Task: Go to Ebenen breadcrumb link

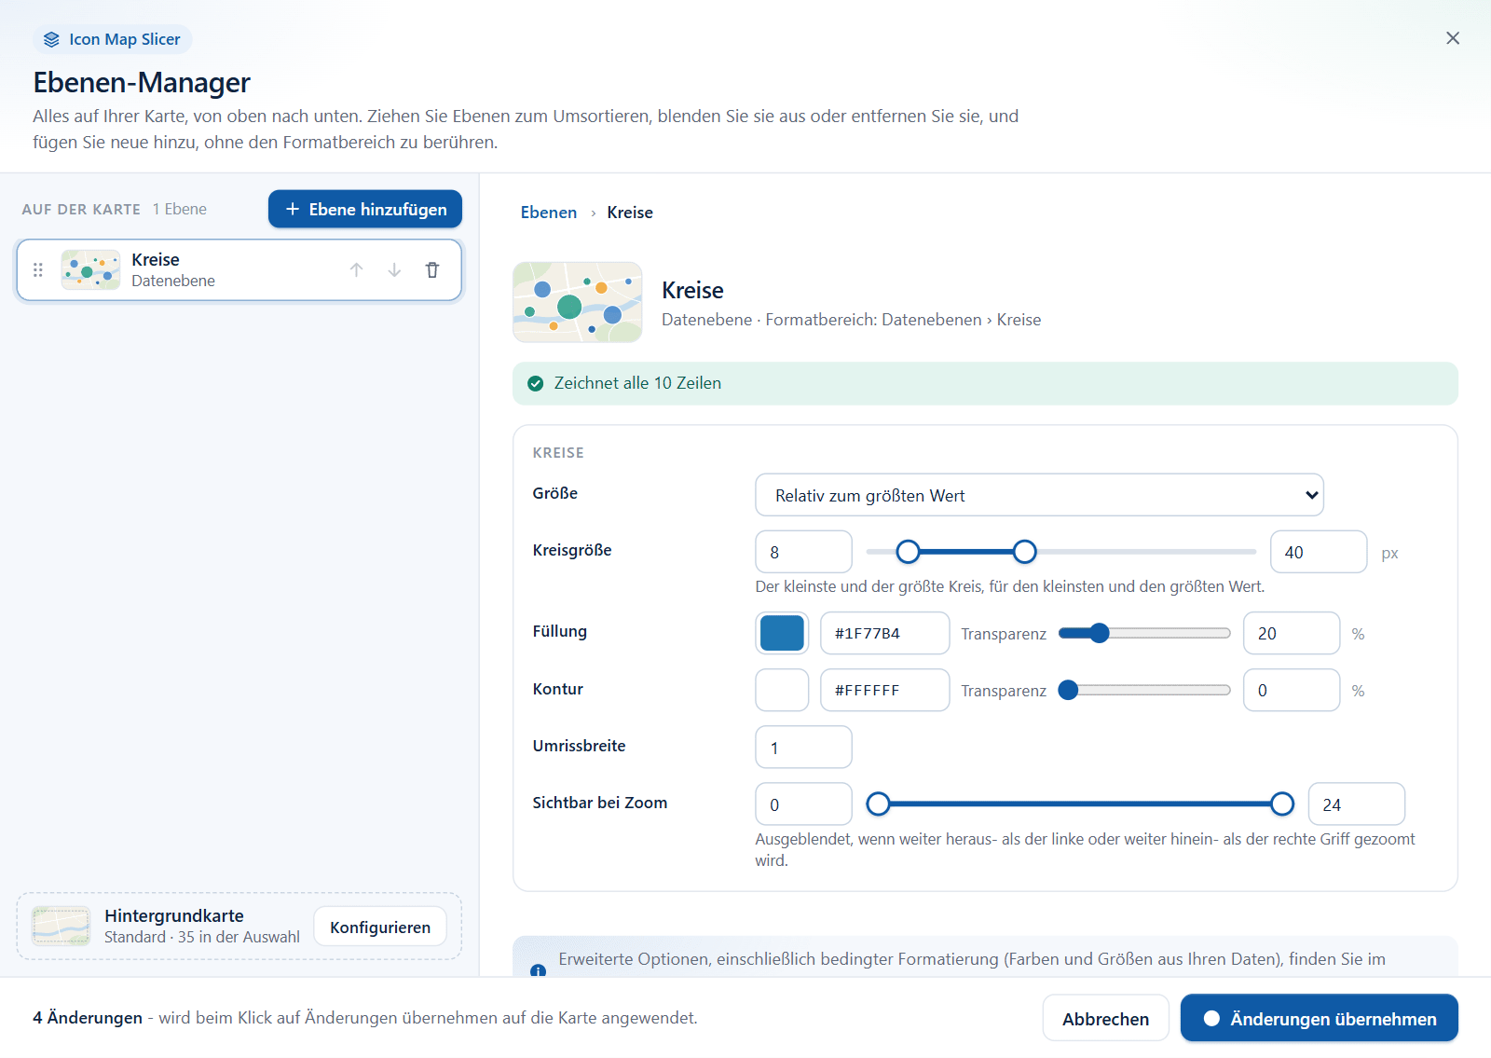Action: coord(549,213)
